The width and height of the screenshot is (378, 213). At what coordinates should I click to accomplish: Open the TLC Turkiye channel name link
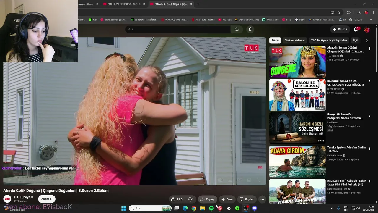pyautogui.click(x=22, y=197)
